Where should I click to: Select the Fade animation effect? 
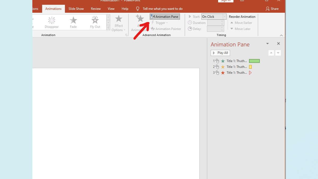click(x=73, y=21)
